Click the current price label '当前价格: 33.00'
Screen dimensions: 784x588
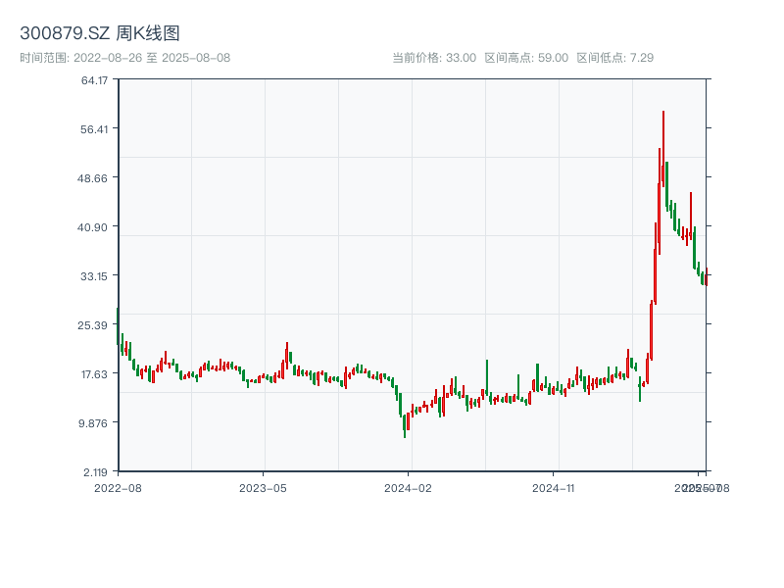434,58
